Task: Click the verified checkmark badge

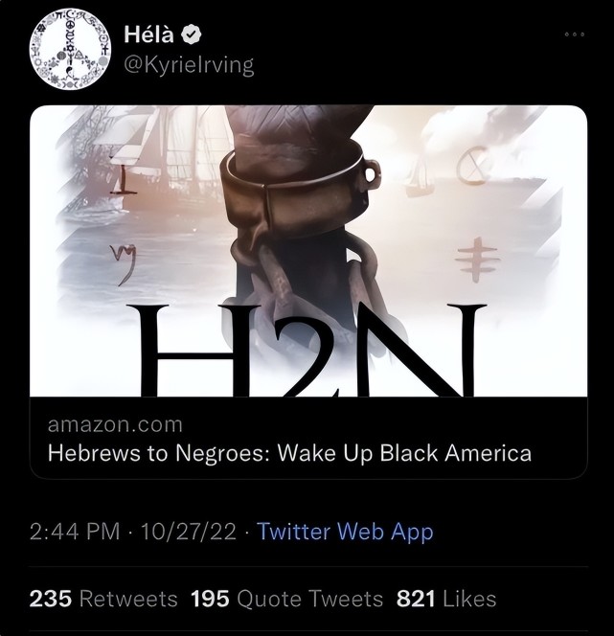Action: (x=191, y=34)
